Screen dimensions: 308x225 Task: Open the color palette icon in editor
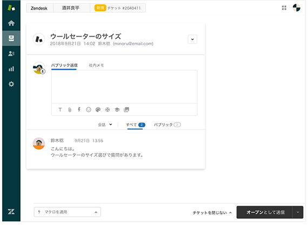pyautogui.click(x=98, y=110)
